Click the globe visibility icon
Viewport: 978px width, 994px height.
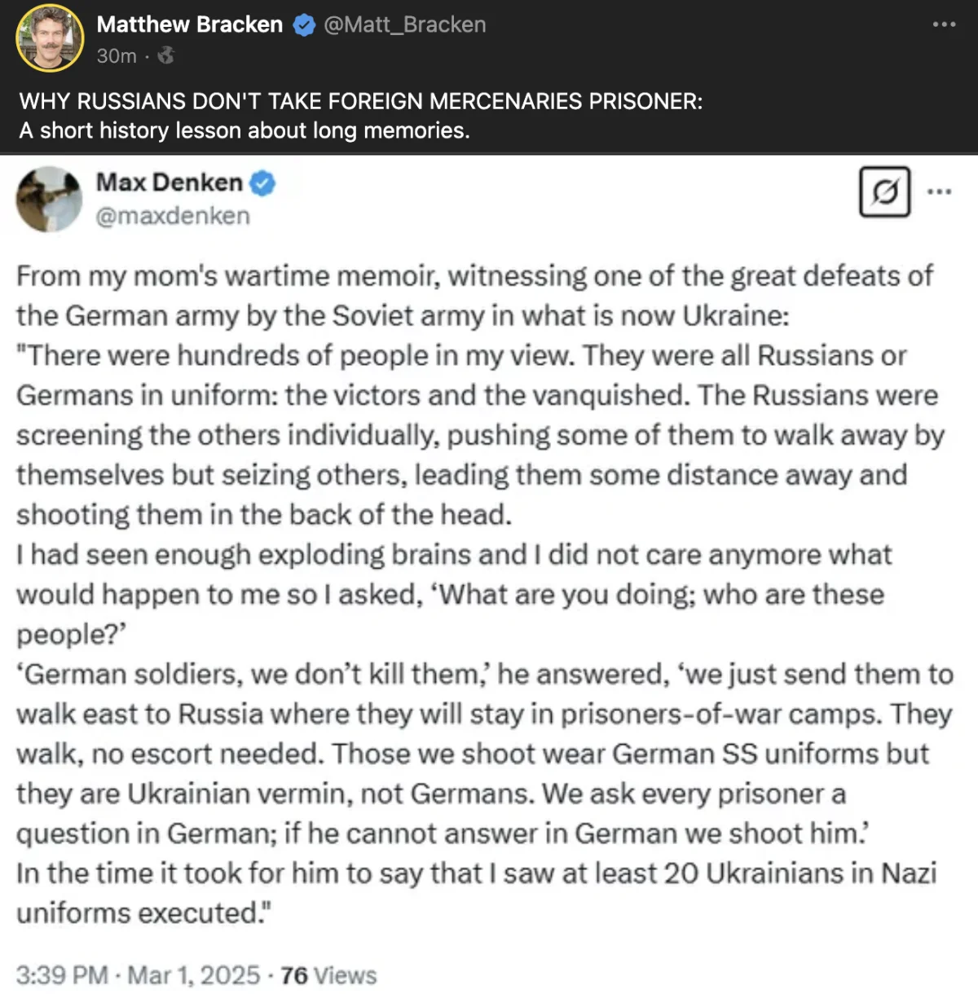[x=165, y=55]
